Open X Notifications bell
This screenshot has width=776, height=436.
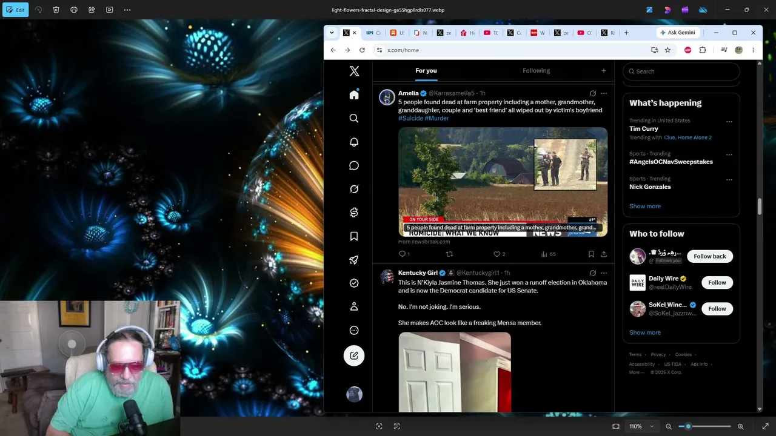click(x=354, y=142)
